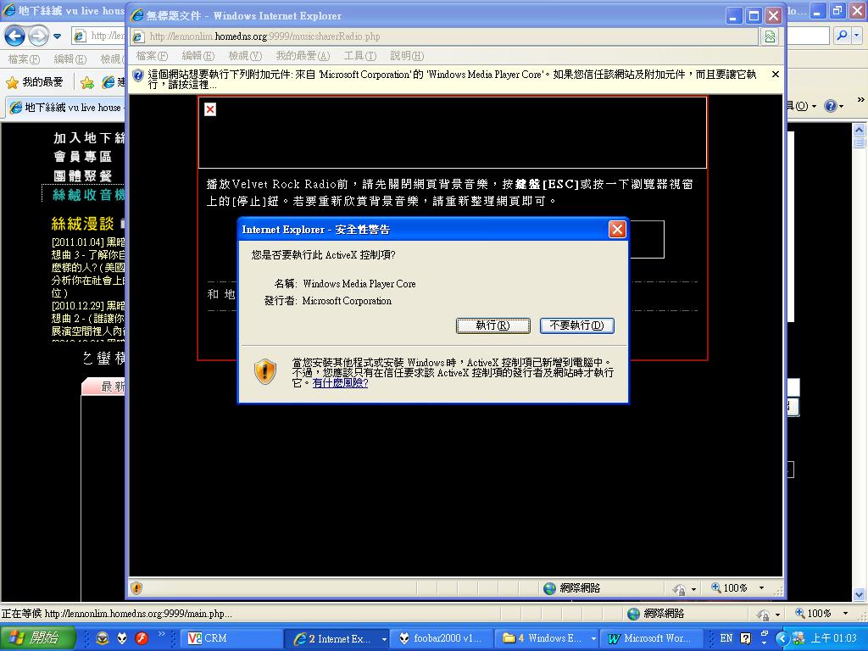This screenshot has width=868, height=651.
Task: Click the red Flash quick launch icon
Action: click(142, 638)
